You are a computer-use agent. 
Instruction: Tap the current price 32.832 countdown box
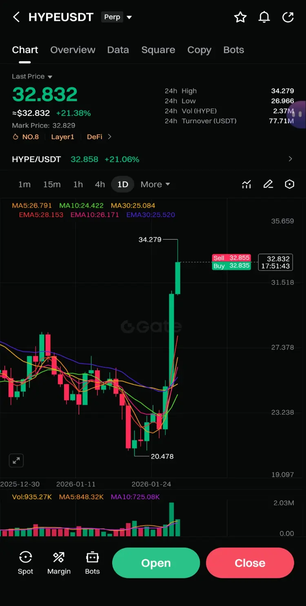pos(275,262)
